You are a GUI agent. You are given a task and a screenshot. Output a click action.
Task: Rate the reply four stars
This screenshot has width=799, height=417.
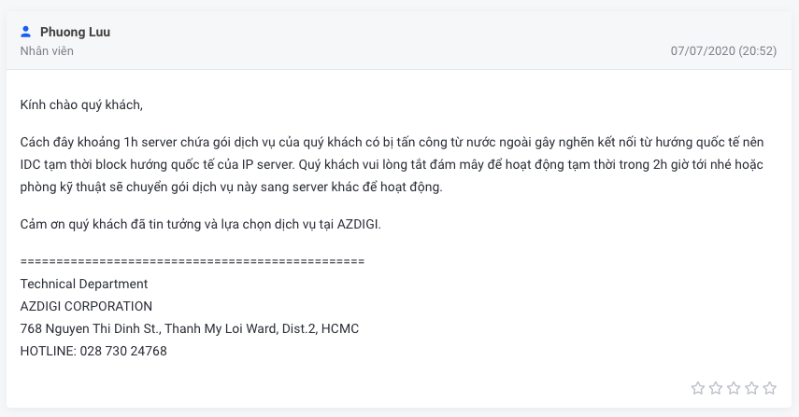coord(751,388)
